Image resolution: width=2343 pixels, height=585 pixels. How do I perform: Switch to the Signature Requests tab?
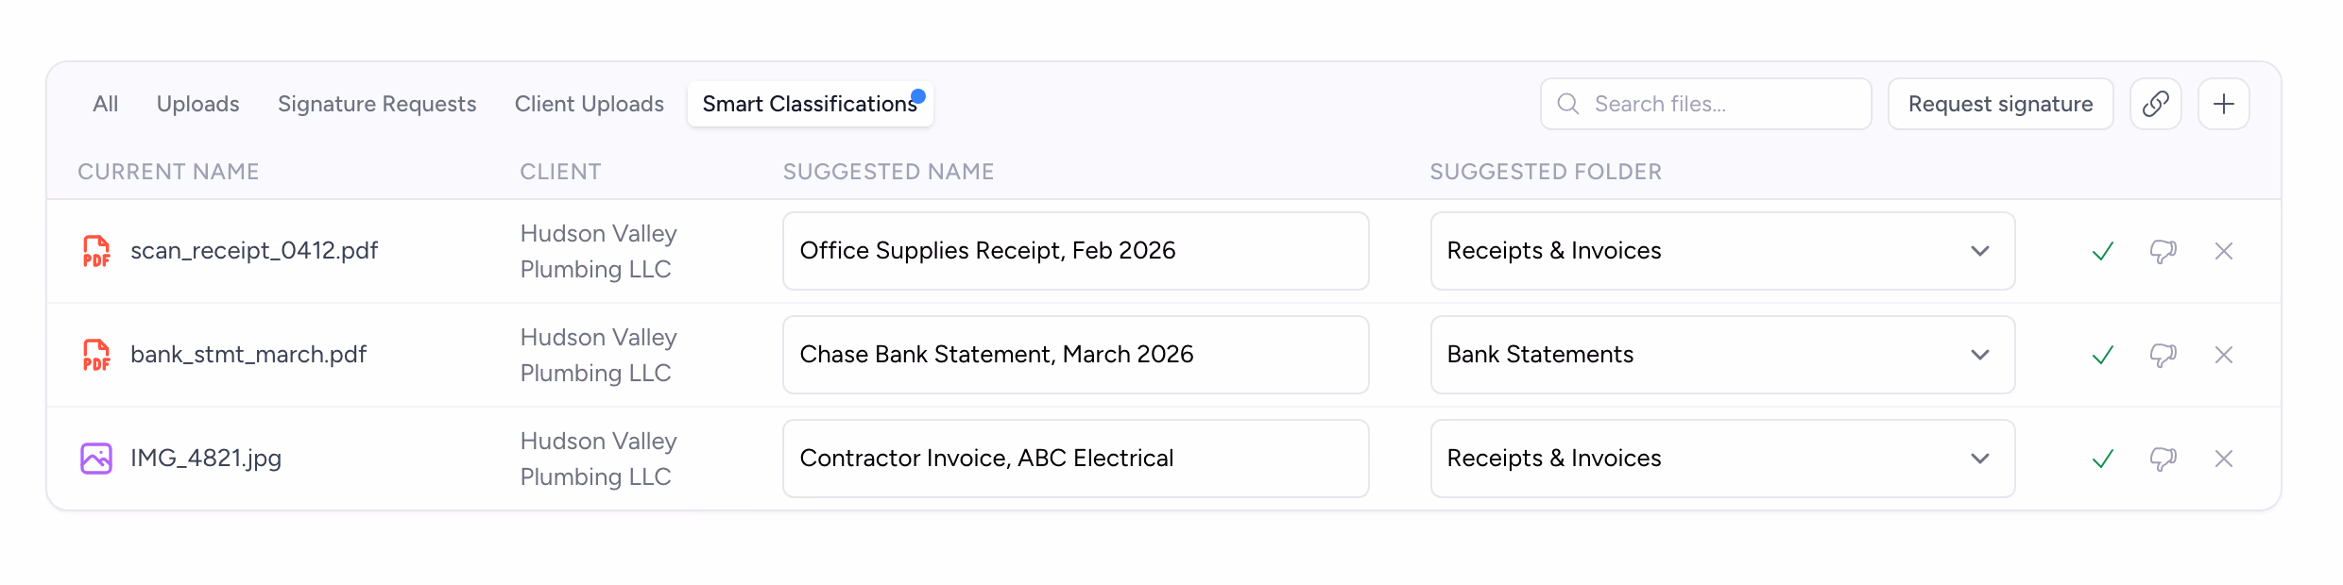click(376, 104)
